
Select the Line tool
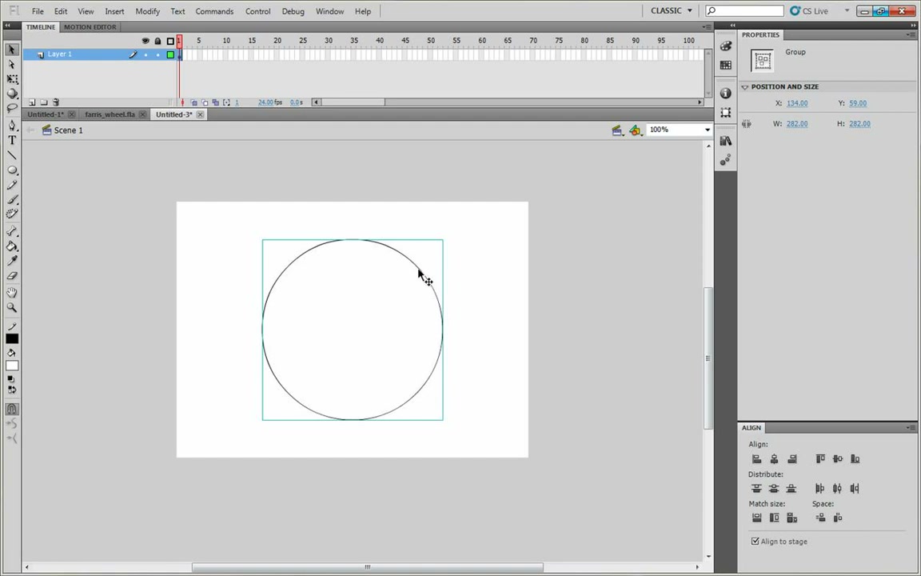click(x=12, y=155)
